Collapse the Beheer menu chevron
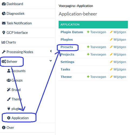134x135 pixels. pos(51,61)
